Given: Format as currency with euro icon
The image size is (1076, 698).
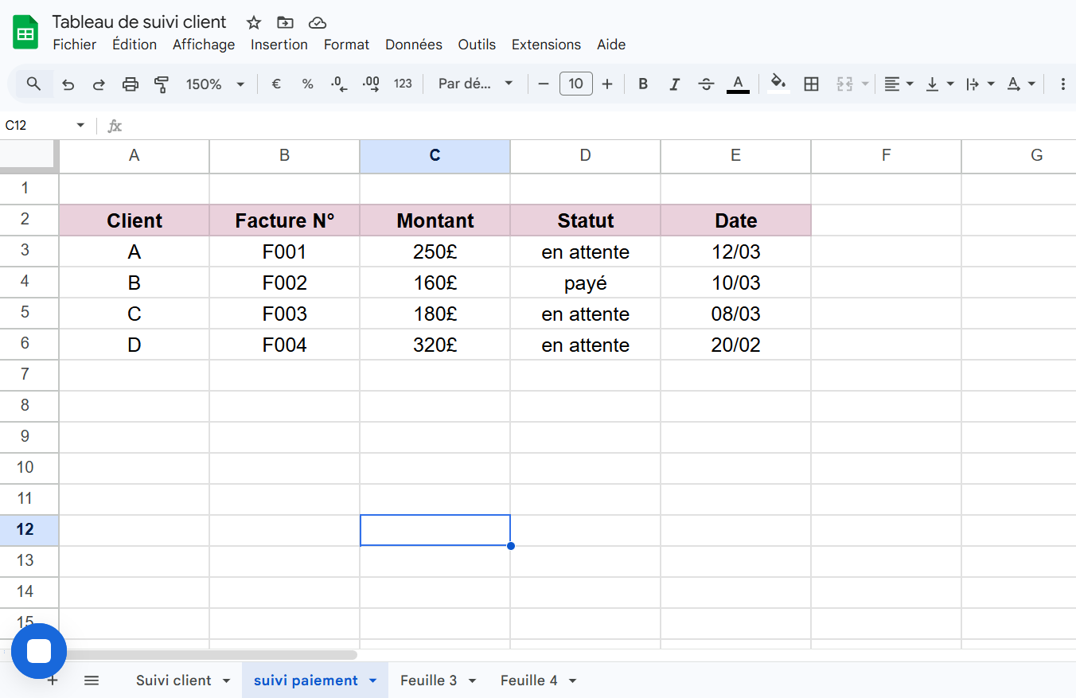Looking at the screenshot, I should click(x=276, y=84).
